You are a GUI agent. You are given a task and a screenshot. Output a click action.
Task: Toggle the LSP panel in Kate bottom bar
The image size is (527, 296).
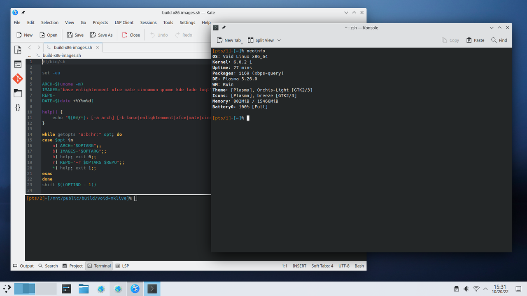(x=122, y=266)
